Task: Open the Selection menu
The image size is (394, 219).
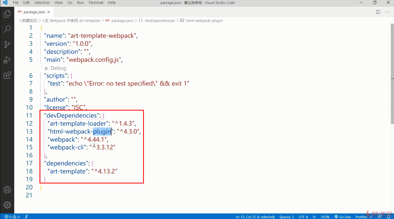Action: 42,3
